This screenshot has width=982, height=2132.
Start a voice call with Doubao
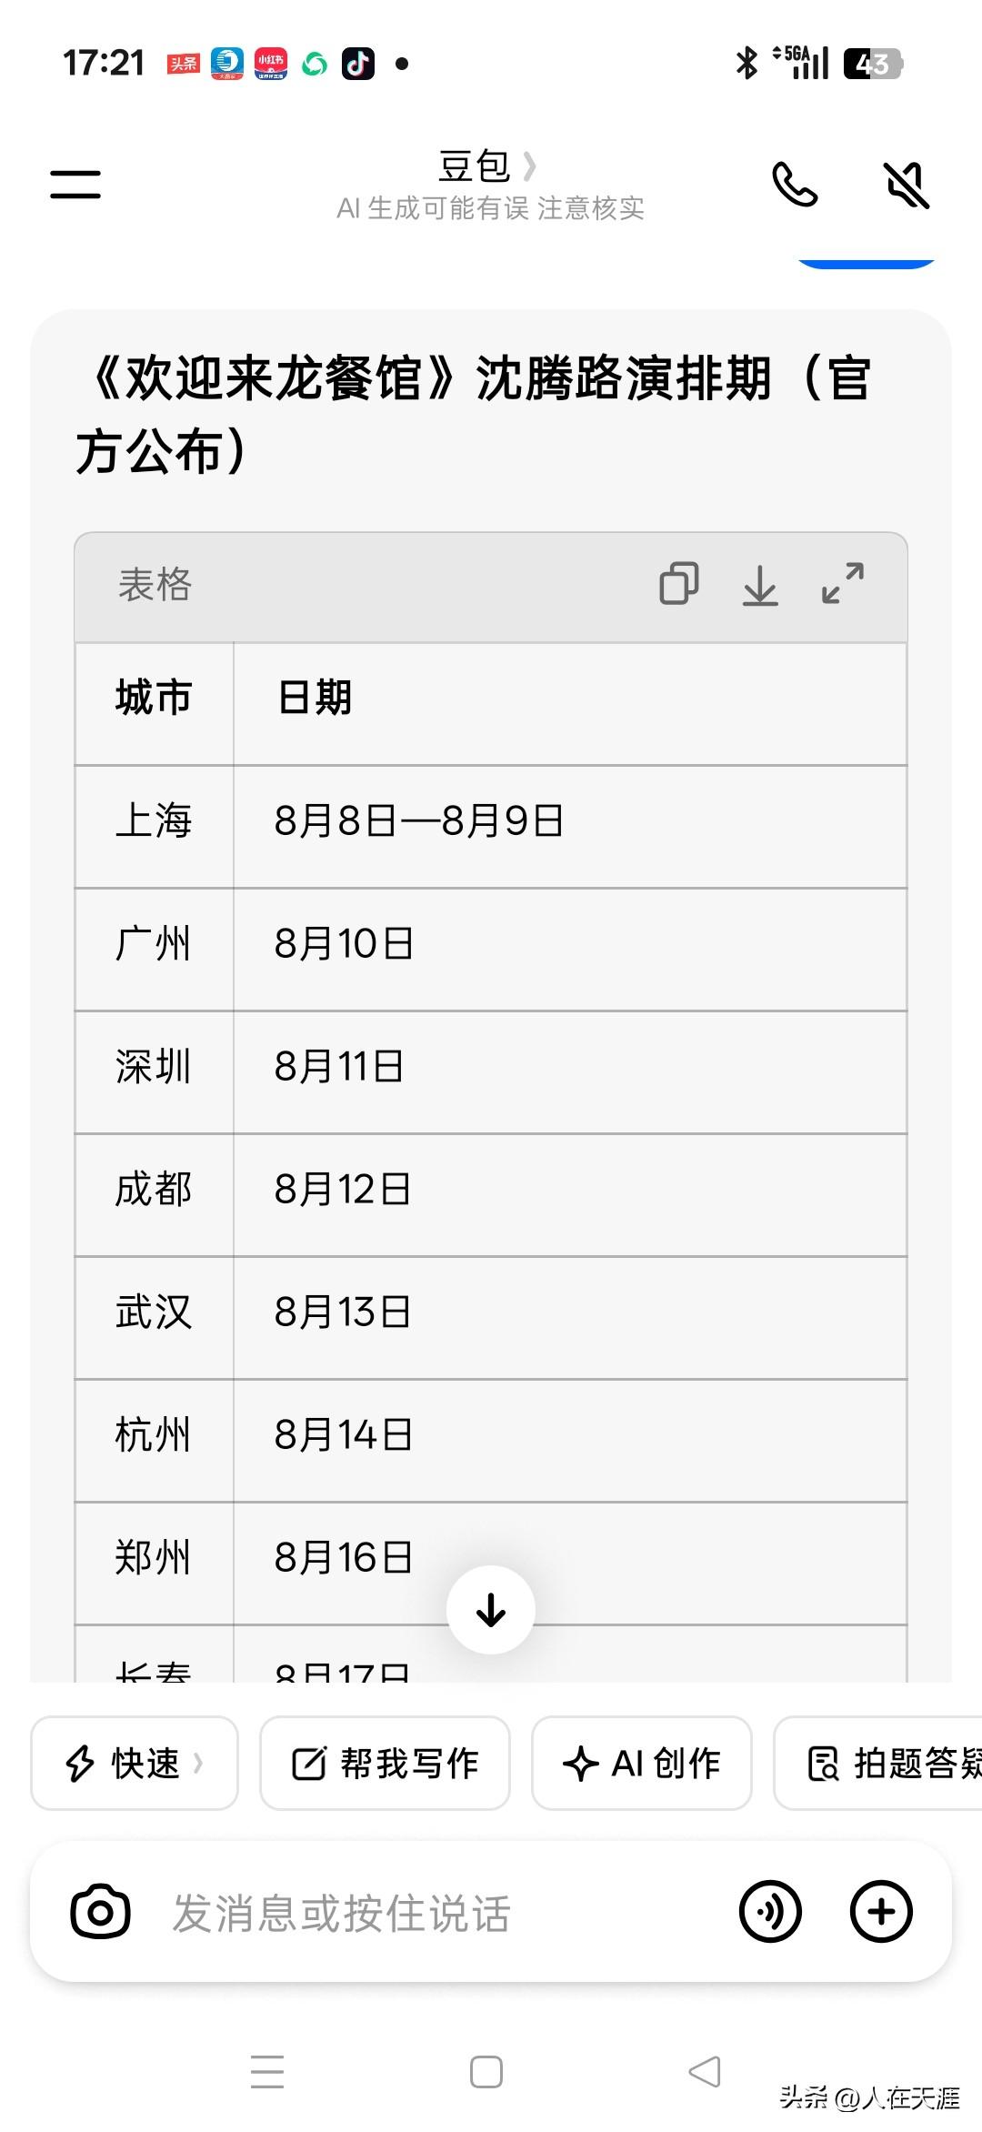coord(795,185)
